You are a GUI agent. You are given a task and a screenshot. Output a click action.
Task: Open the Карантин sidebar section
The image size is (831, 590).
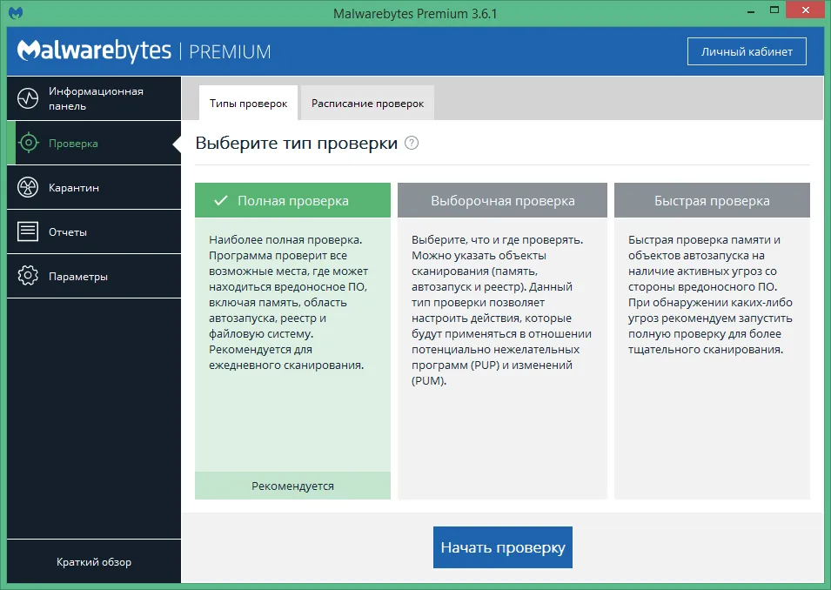point(94,187)
